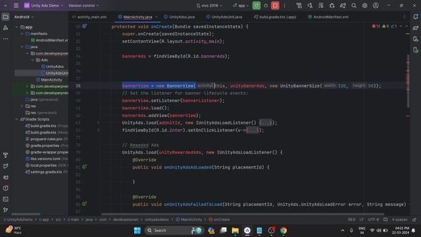Open the Logcat cat icon

[5, 177]
